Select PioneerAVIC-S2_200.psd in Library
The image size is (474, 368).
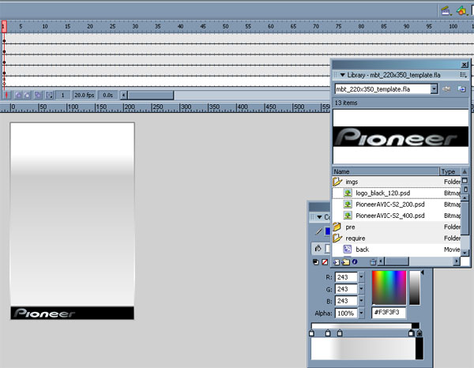coord(397,205)
